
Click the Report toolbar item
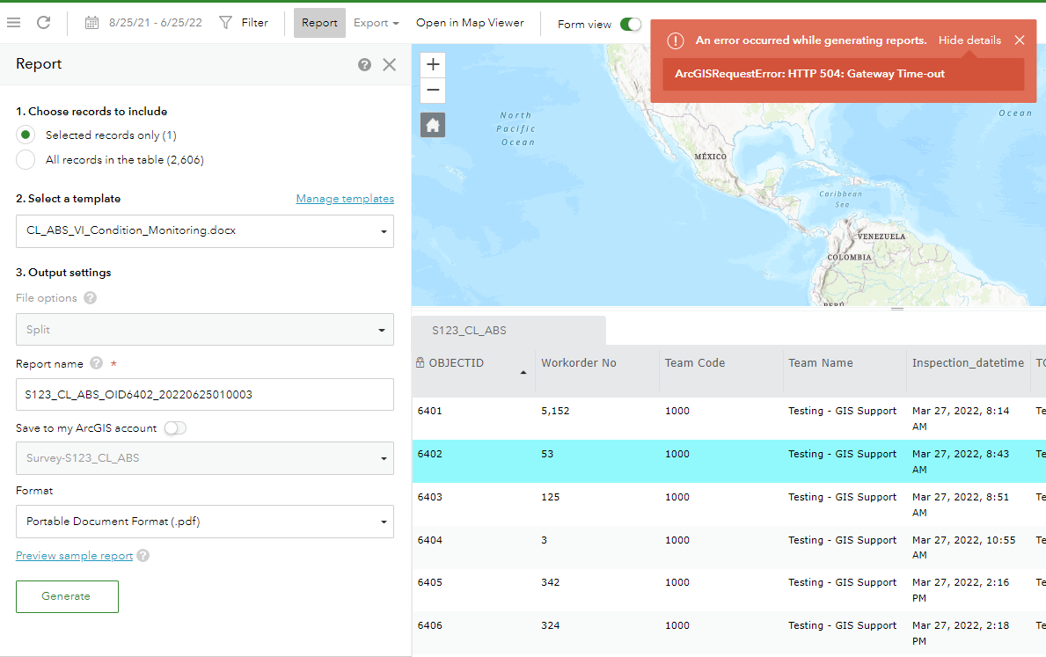(319, 23)
